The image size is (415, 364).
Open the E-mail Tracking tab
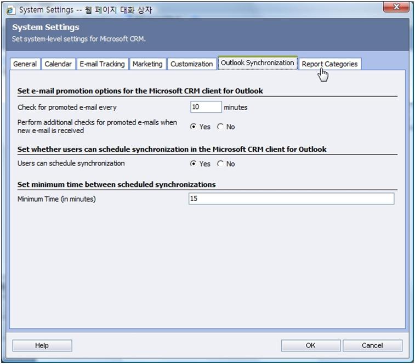tap(103, 64)
